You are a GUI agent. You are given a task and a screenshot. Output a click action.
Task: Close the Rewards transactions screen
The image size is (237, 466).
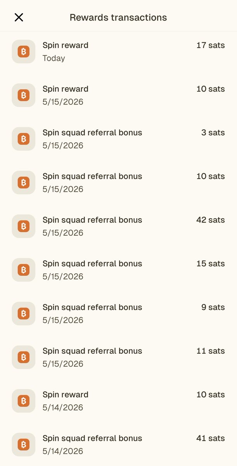[x=19, y=17]
